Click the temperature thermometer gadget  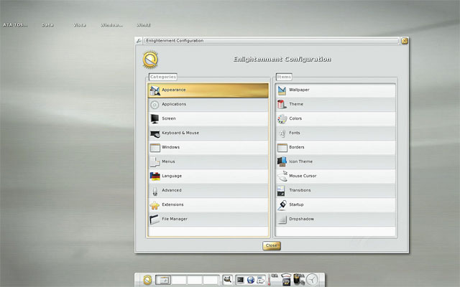coord(269,280)
